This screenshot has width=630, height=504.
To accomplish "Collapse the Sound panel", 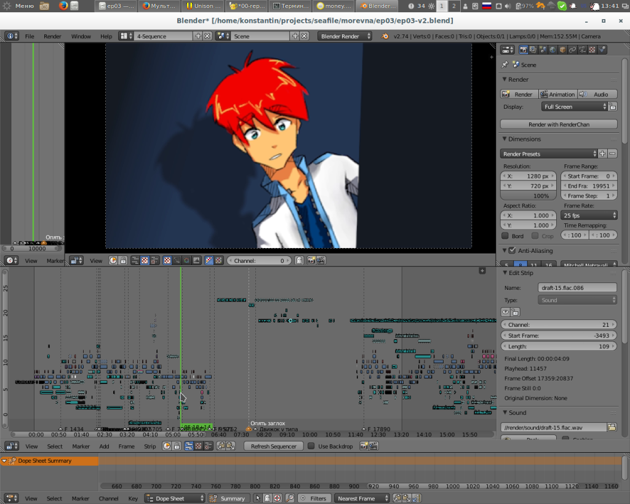I will coord(505,413).
